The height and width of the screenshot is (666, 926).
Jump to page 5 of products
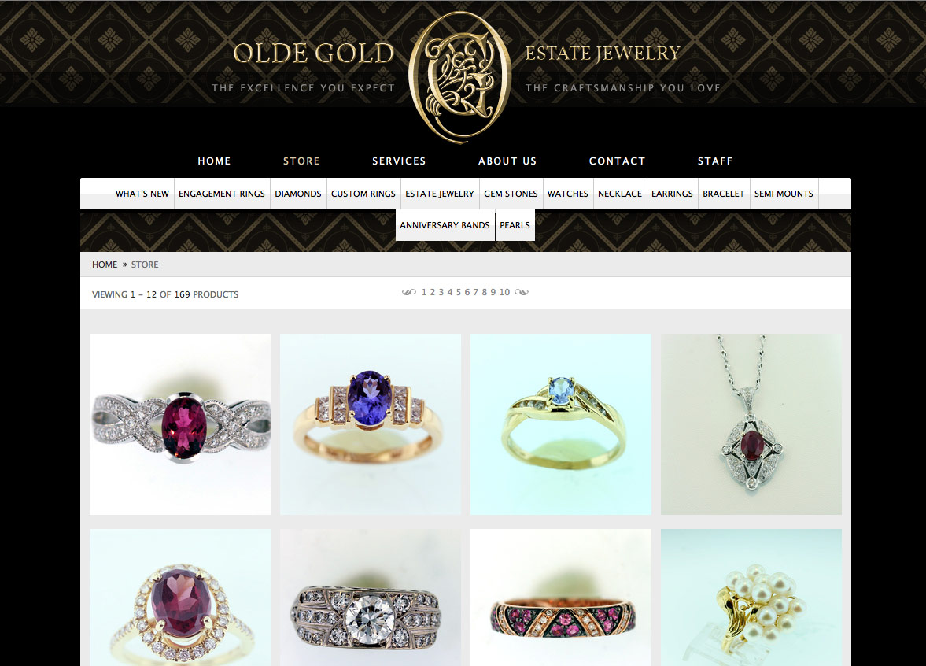(x=458, y=292)
